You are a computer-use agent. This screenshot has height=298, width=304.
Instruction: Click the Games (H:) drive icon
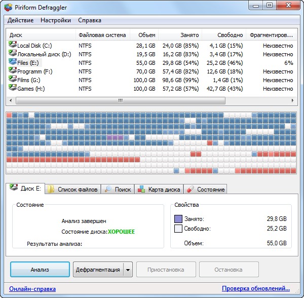[13, 88]
